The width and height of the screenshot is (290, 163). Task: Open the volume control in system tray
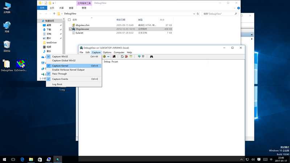(x=253, y=159)
